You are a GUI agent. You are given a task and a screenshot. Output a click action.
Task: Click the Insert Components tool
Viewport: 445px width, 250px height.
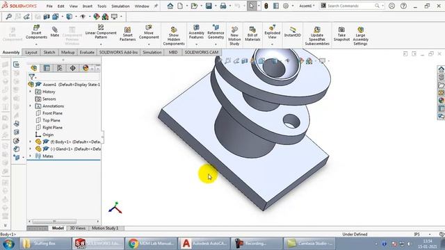pos(36,32)
